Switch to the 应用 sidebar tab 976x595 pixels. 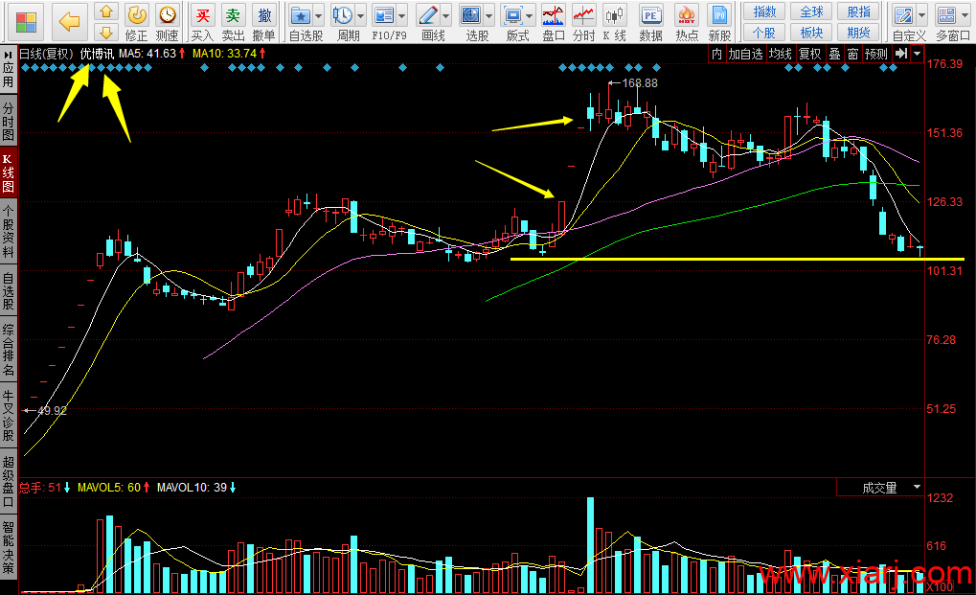(x=8, y=75)
